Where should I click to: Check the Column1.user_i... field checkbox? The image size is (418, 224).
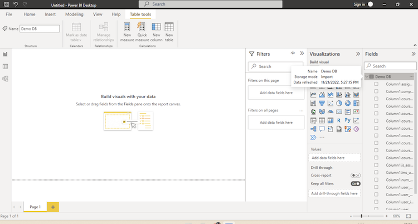point(376,202)
